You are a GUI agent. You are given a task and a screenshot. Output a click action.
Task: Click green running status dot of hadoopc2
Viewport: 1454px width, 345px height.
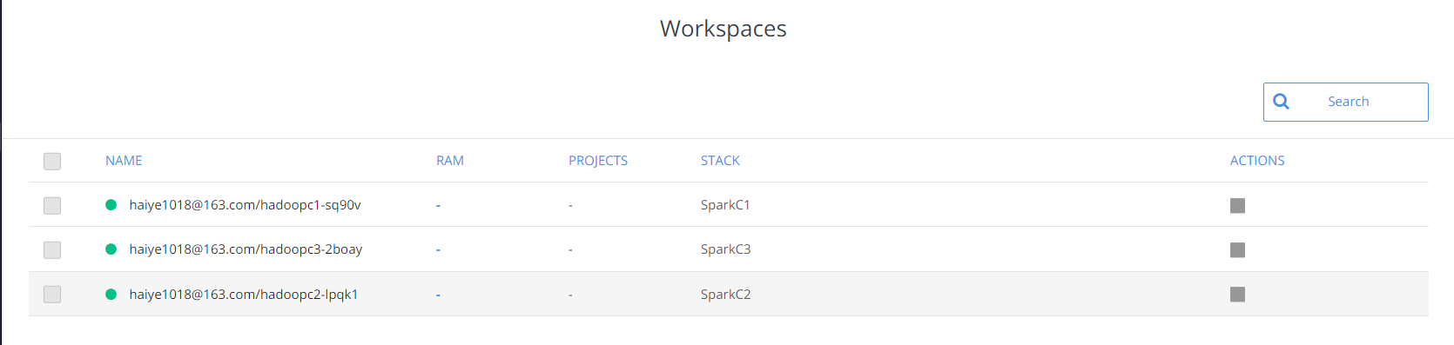[111, 294]
